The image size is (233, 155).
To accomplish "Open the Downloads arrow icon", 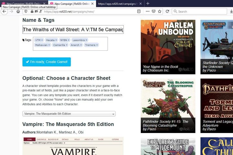I will pos(231,11).
